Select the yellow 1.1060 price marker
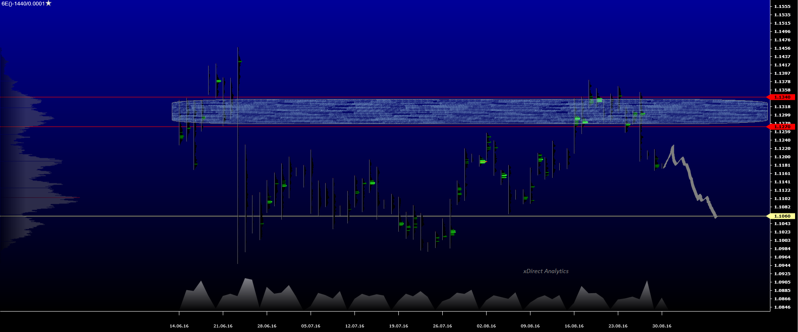The width and height of the screenshot is (798, 332). point(782,216)
